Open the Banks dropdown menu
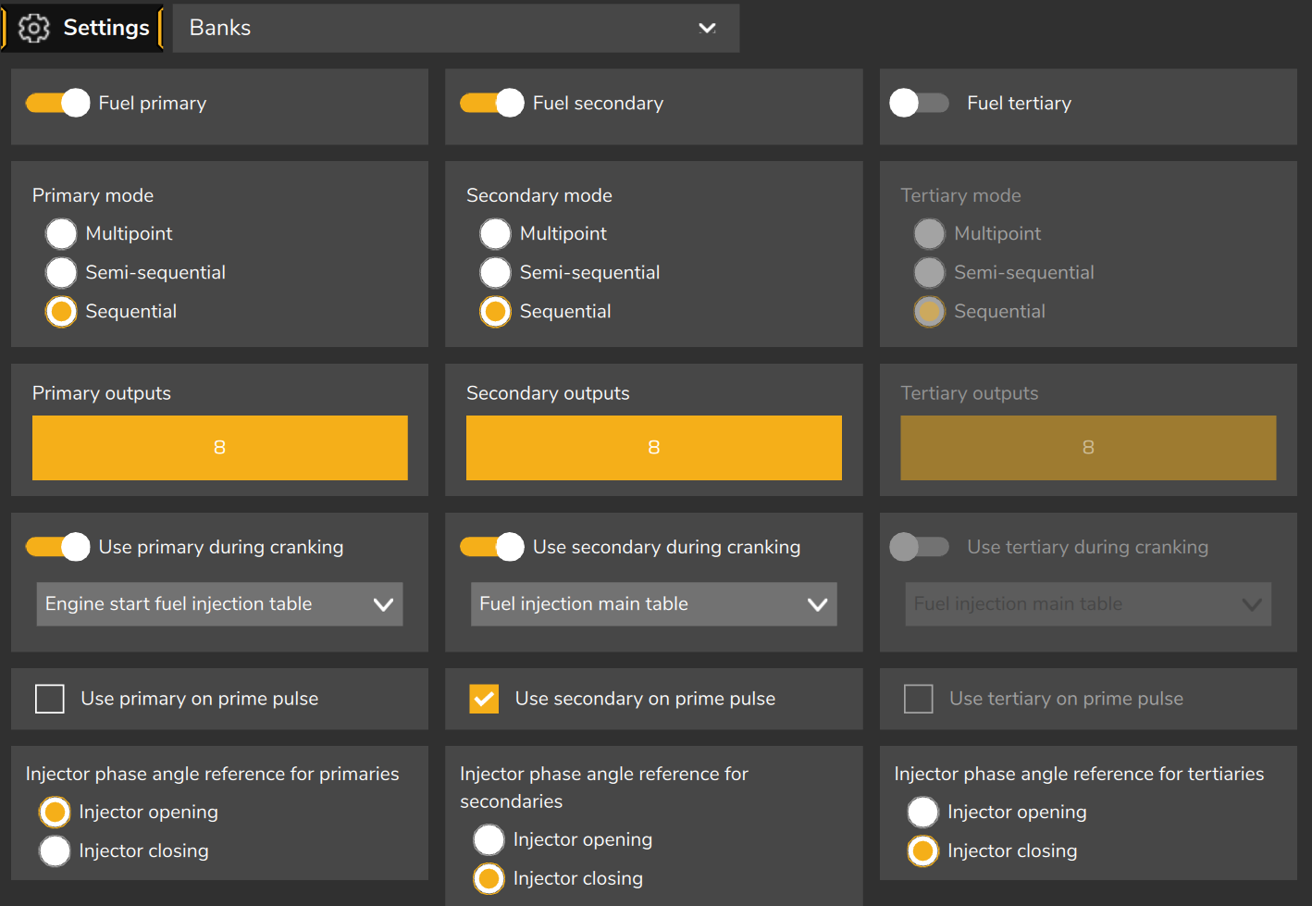 456,28
